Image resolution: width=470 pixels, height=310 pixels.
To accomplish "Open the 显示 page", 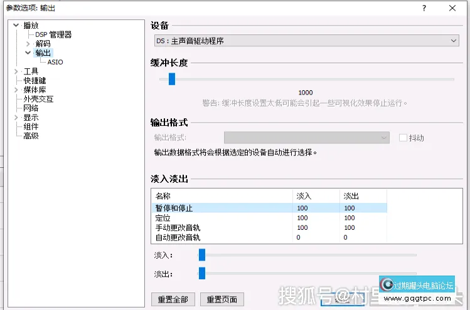I will (31, 118).
